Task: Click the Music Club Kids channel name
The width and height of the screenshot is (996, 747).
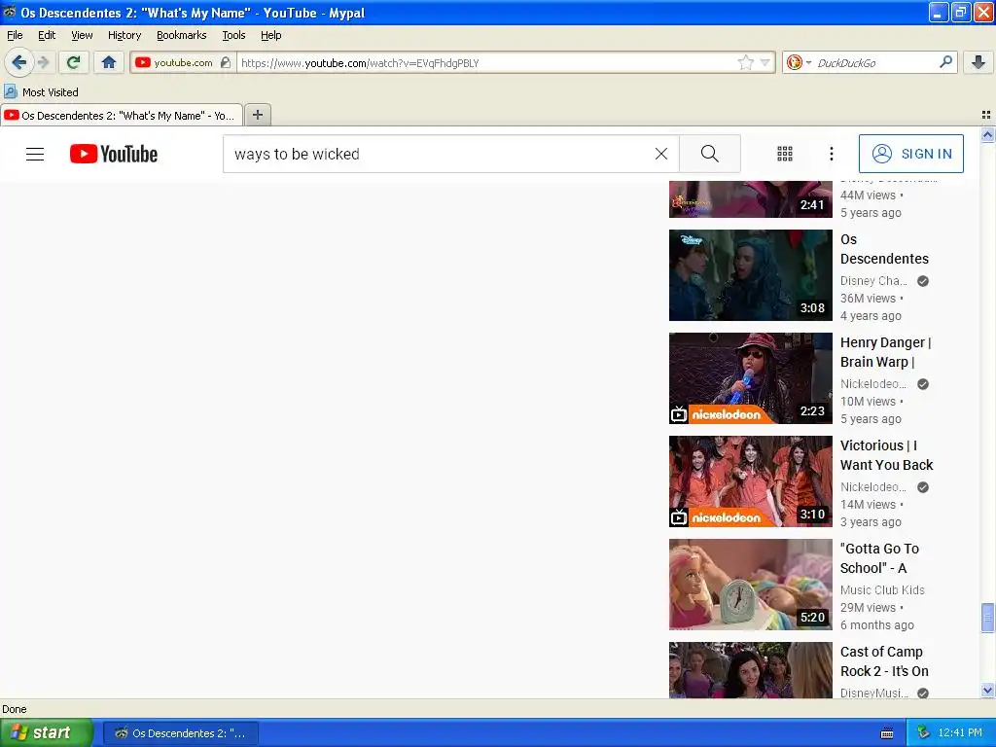Action: [882, 590]
